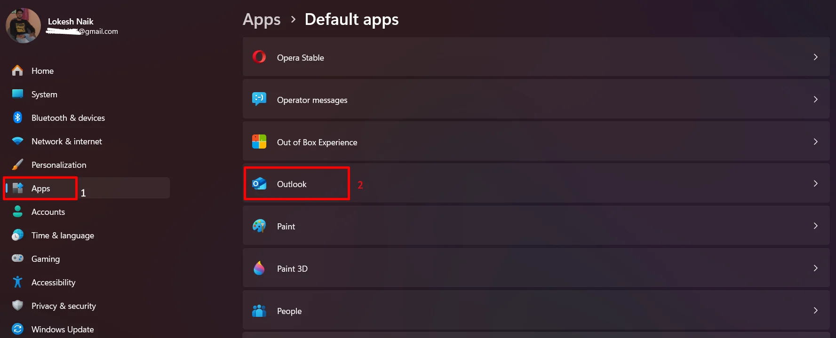
Task: Expand the Out of Box Experience chevron
Action: tap(815, 141)
